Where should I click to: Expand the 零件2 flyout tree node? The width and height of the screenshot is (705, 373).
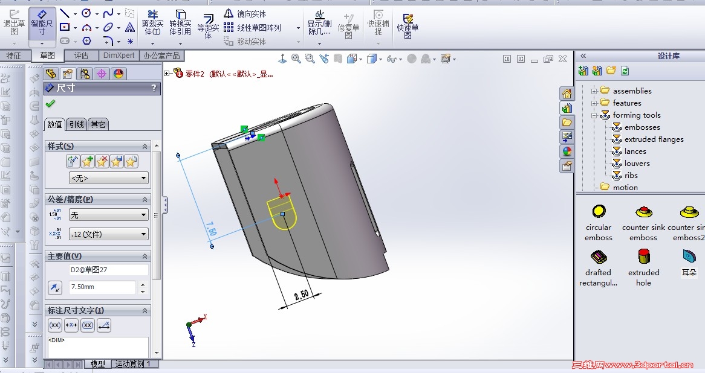[167, 74]
